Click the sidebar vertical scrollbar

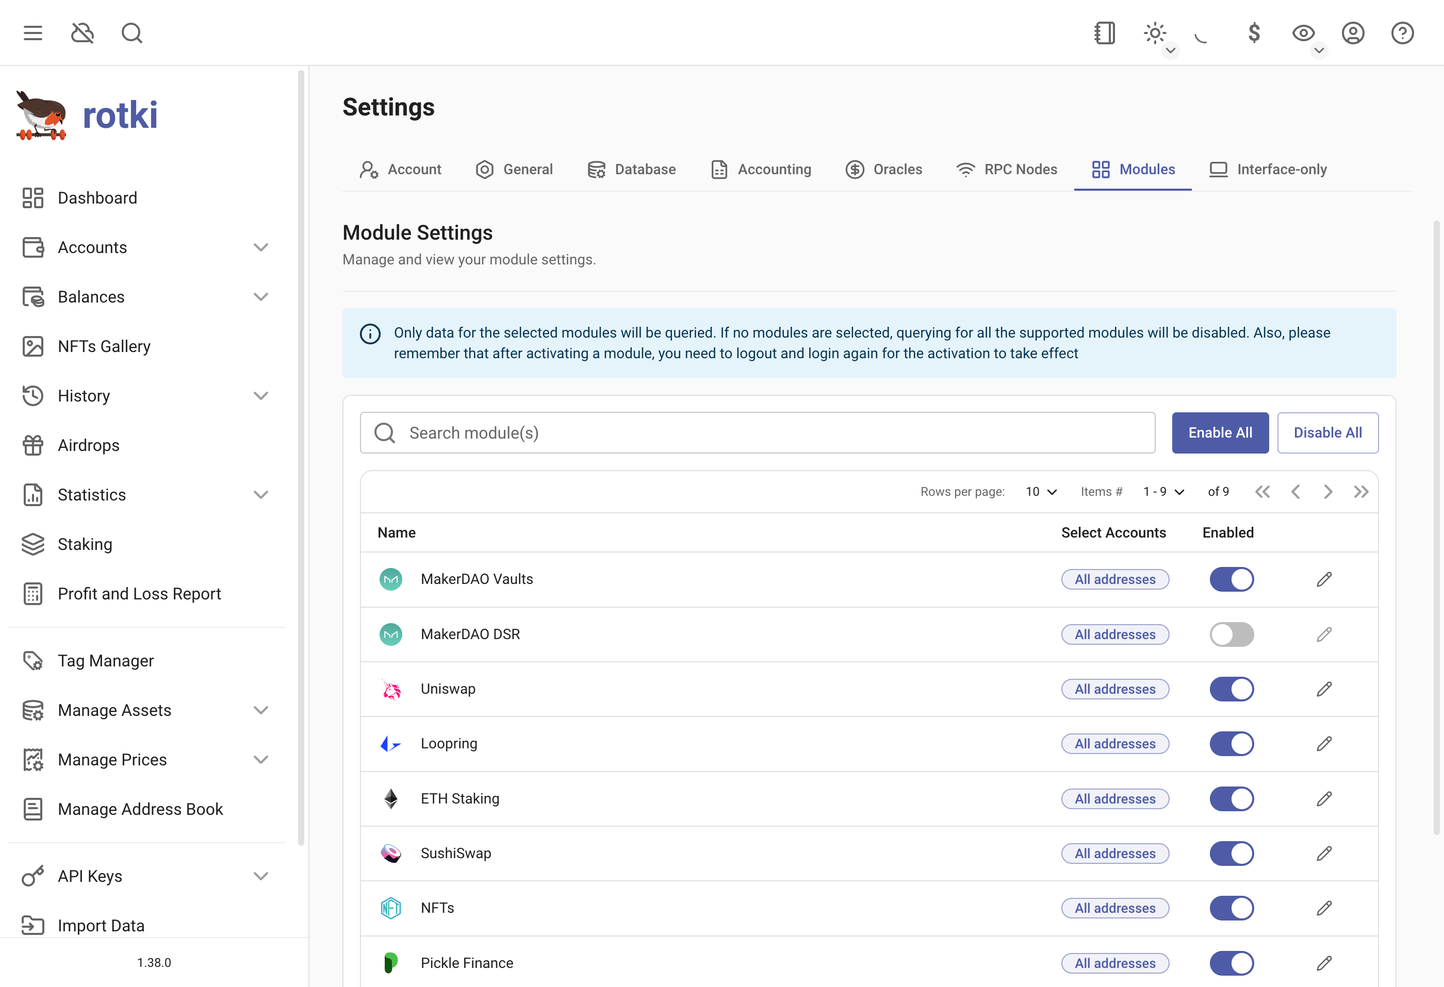[x=301, y=458]
